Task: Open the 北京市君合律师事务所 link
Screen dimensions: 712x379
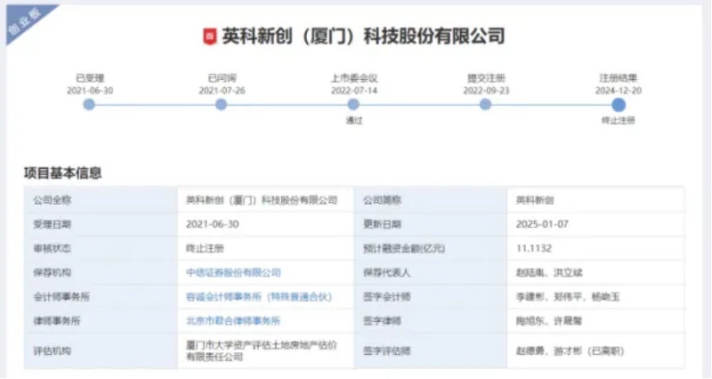Action: point(233,321)
